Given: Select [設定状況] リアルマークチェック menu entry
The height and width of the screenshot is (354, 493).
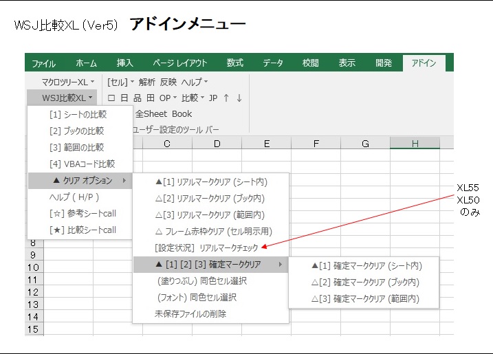Looking at the screenshot, I should pyautogui.click(x=207, y=247).
